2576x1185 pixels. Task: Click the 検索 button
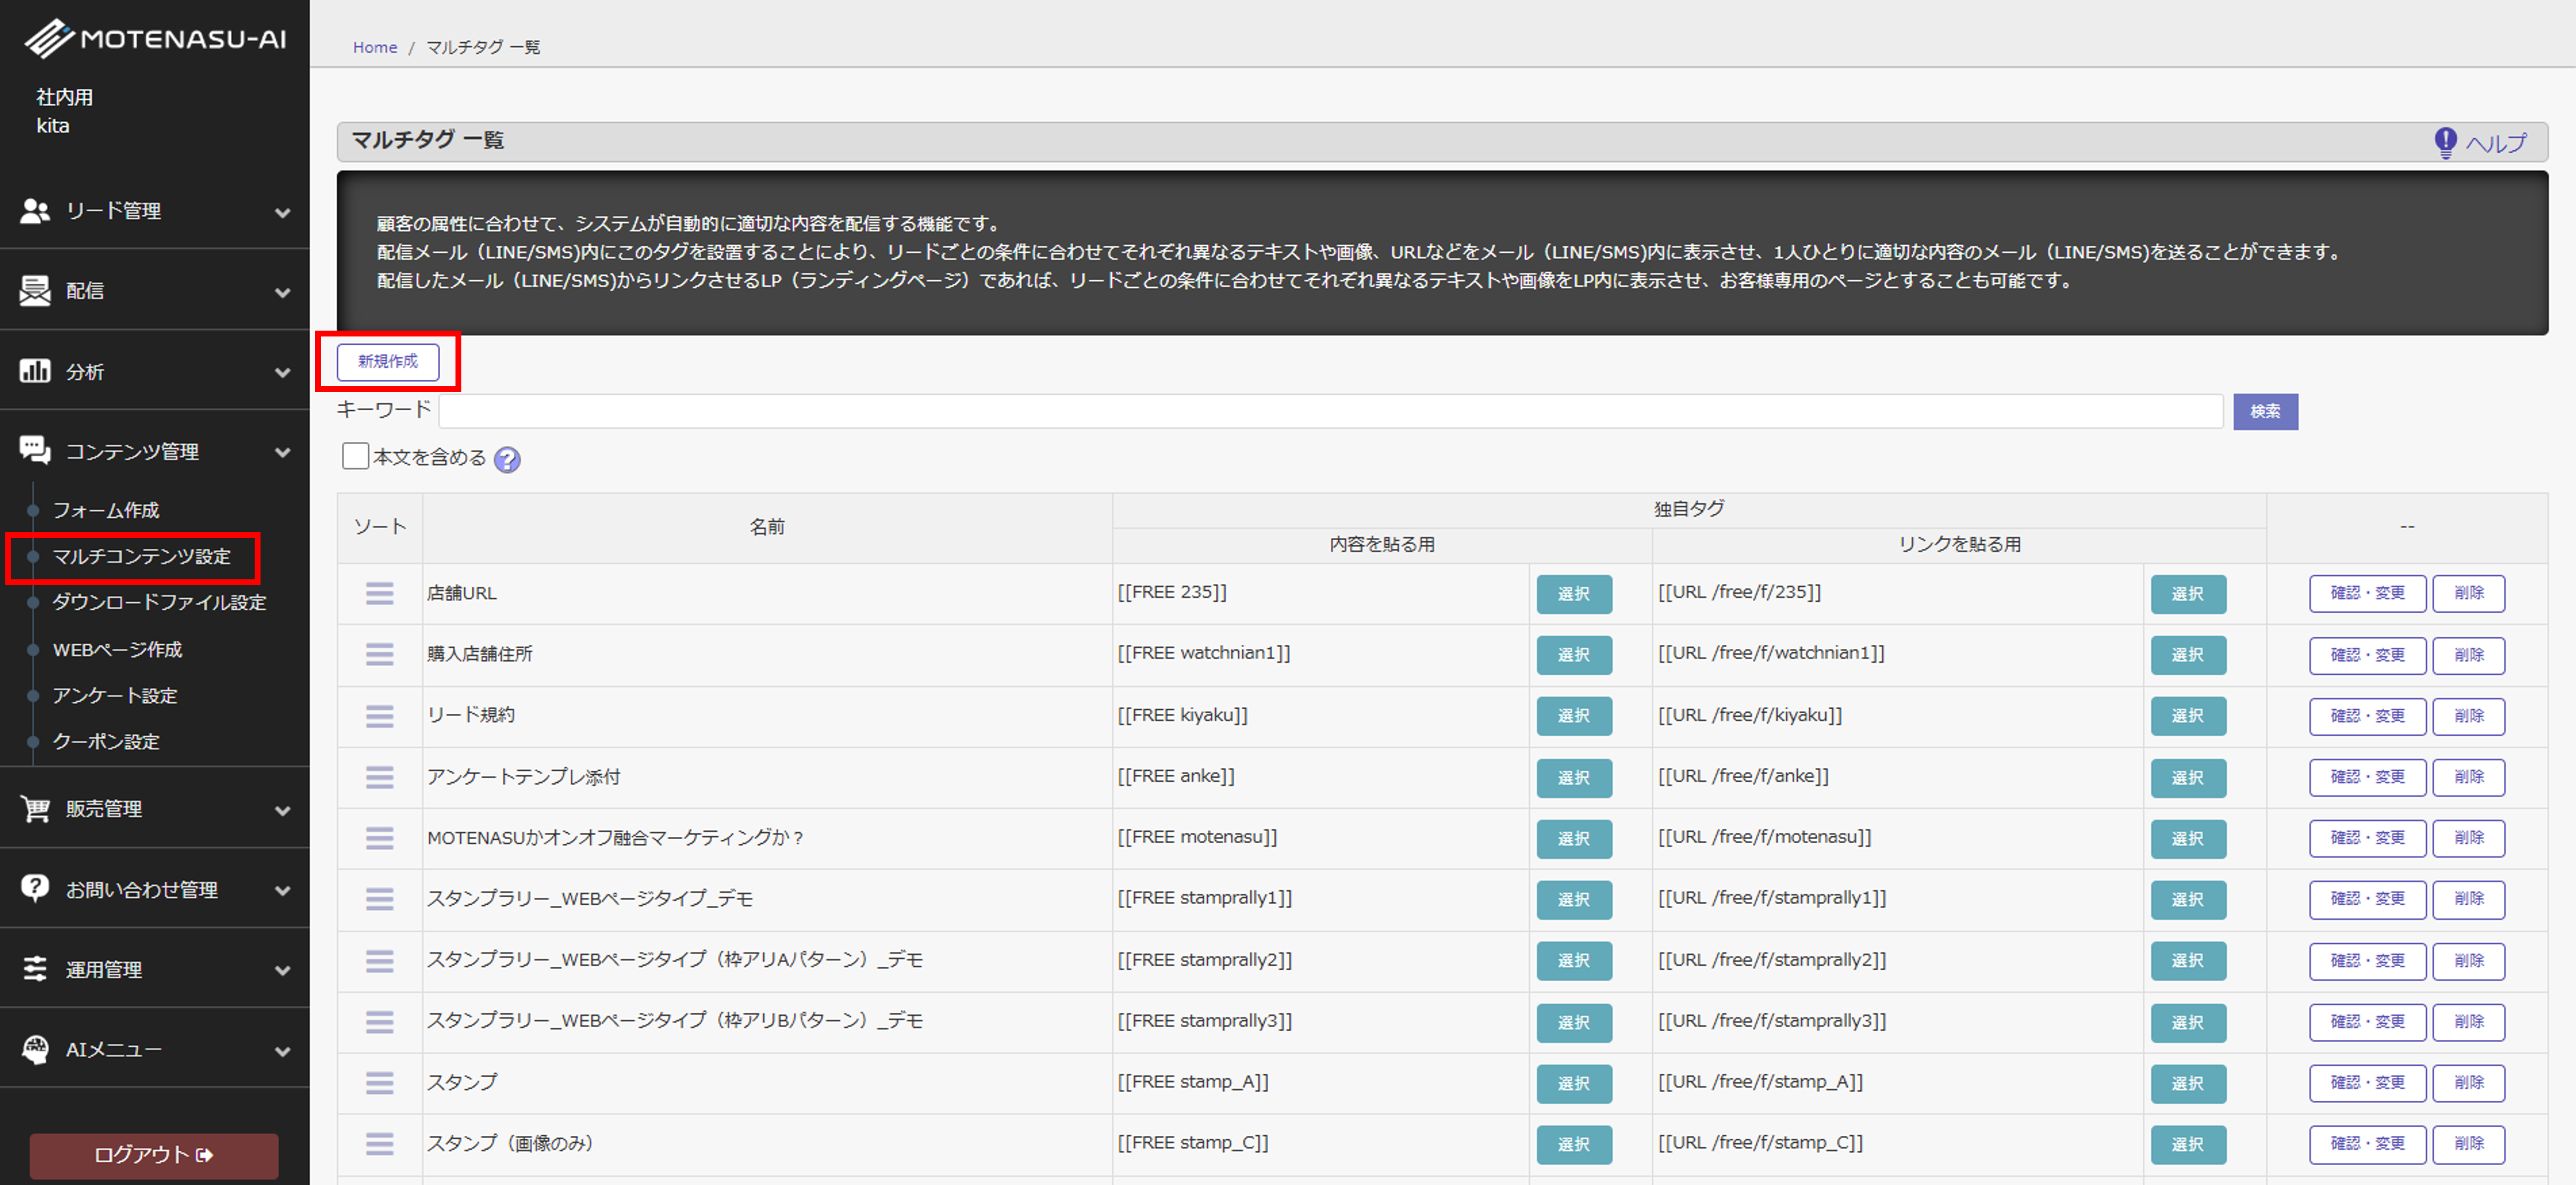[2265, 411]
